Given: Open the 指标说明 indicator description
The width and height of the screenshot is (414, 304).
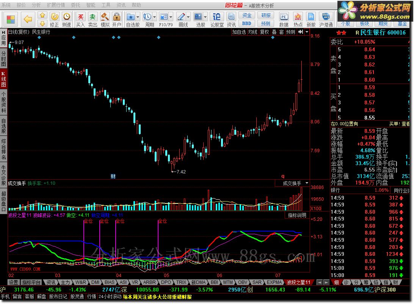Looking at the screenshot, I should point(297,215).
